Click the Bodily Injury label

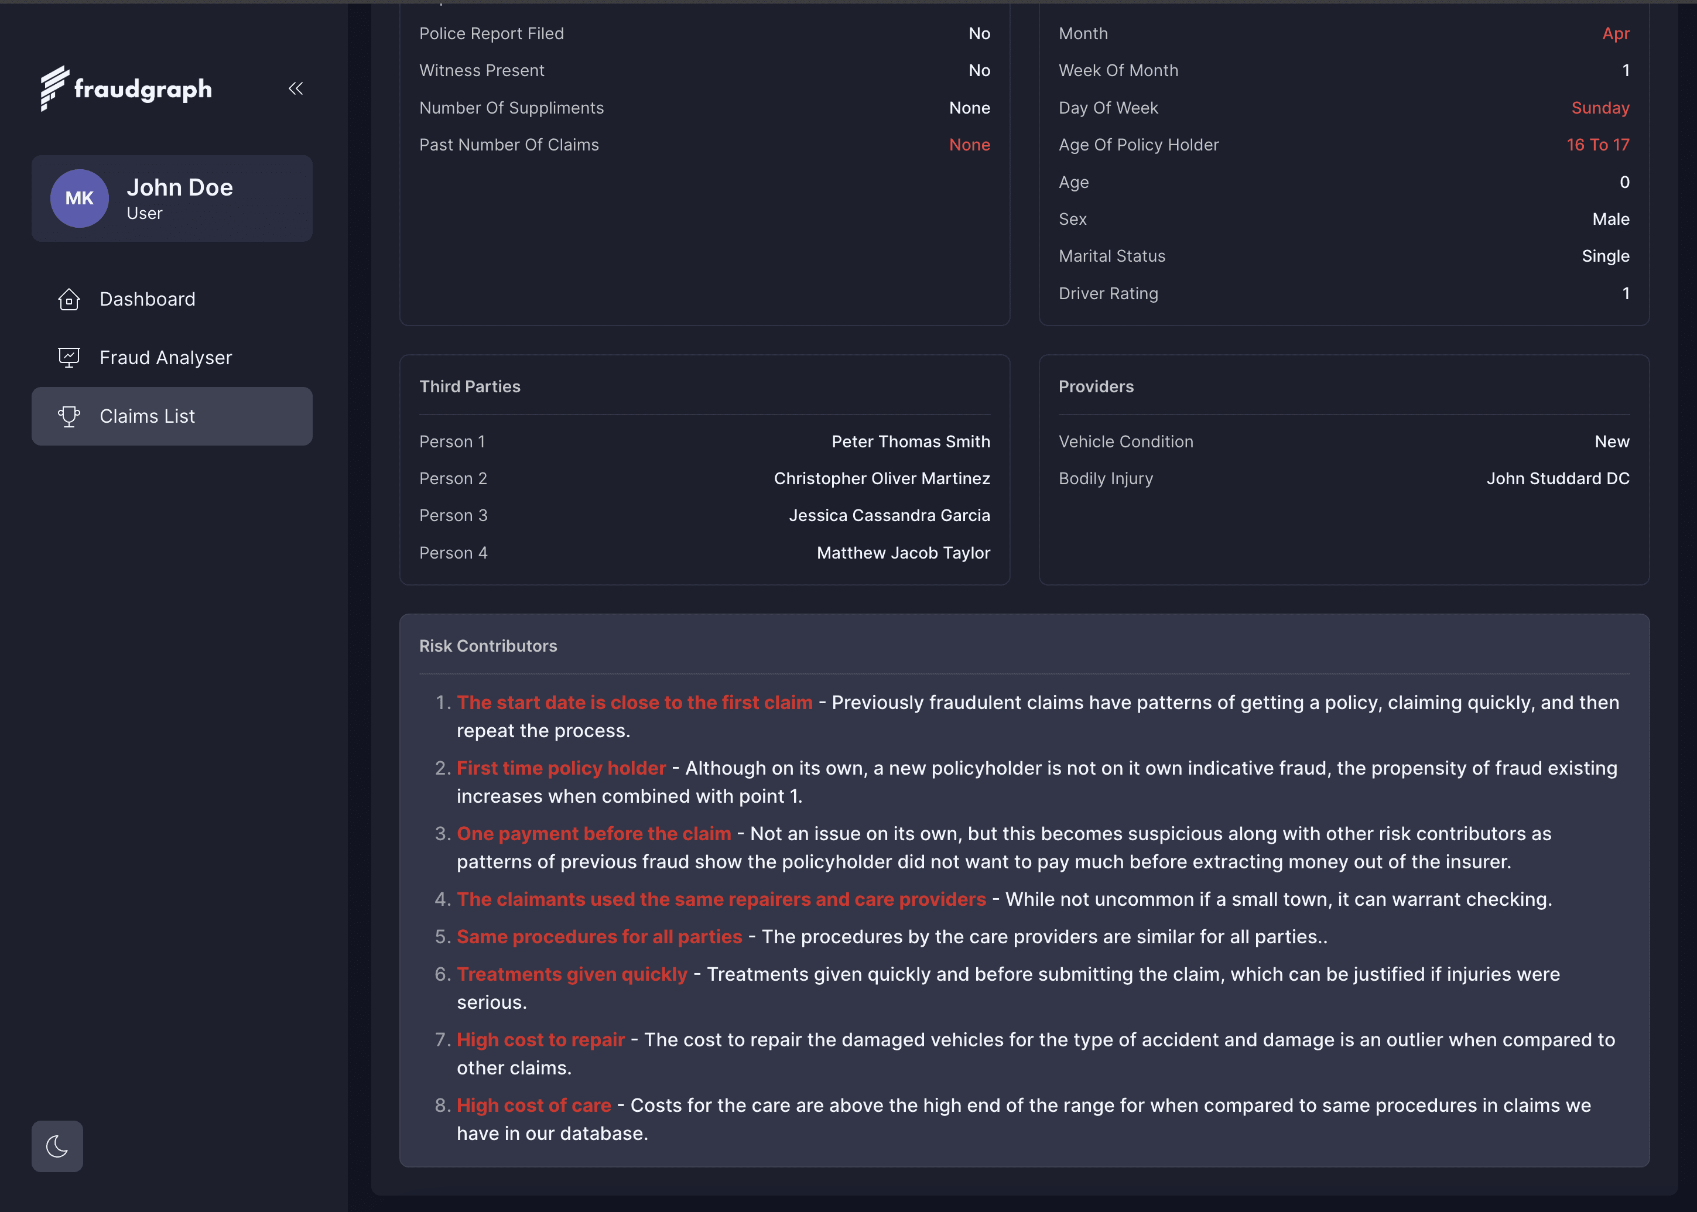tap(1106, 478)
